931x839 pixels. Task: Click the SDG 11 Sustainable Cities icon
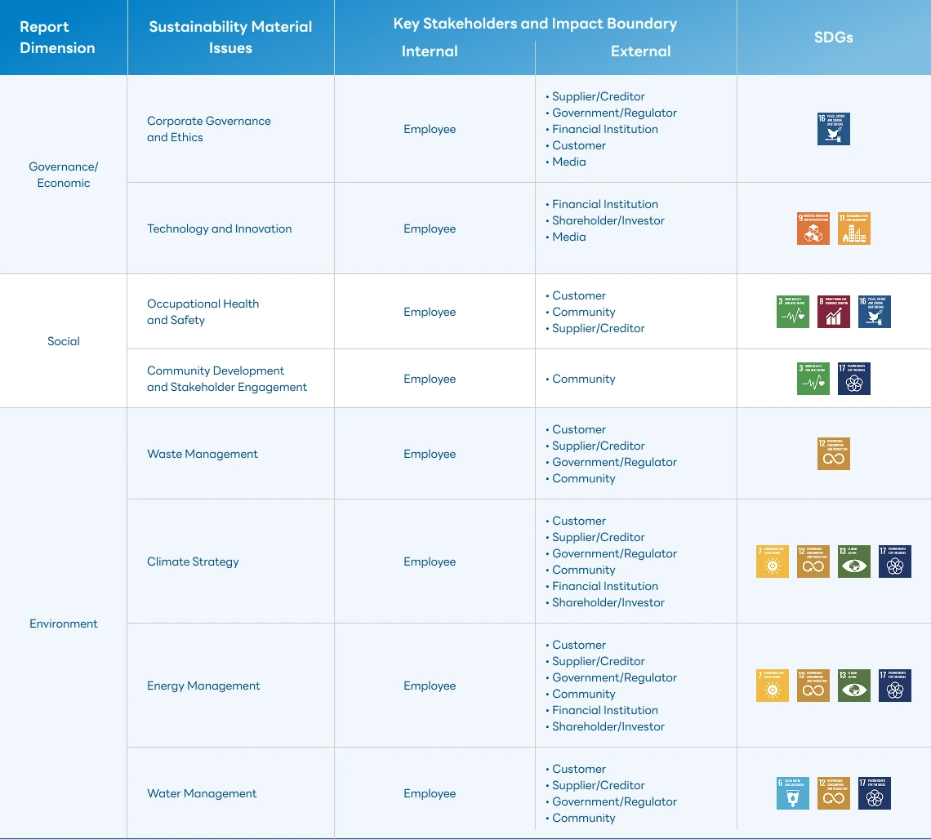(853, 229)
